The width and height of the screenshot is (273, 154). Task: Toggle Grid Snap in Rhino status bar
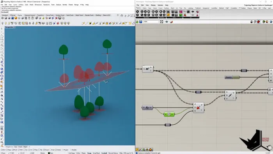tap(71, 153)
